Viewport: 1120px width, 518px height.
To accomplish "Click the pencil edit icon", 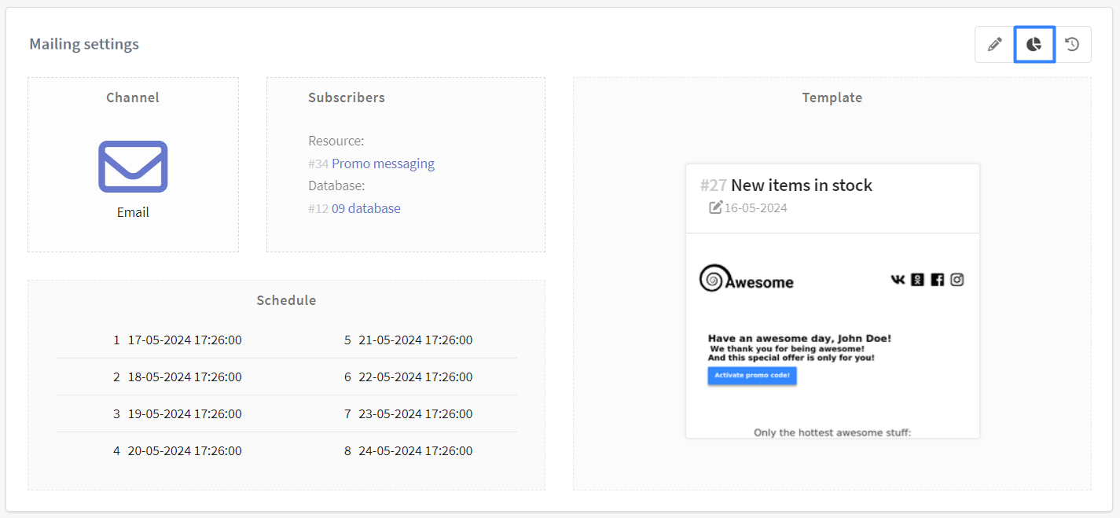I will (994, 45).
